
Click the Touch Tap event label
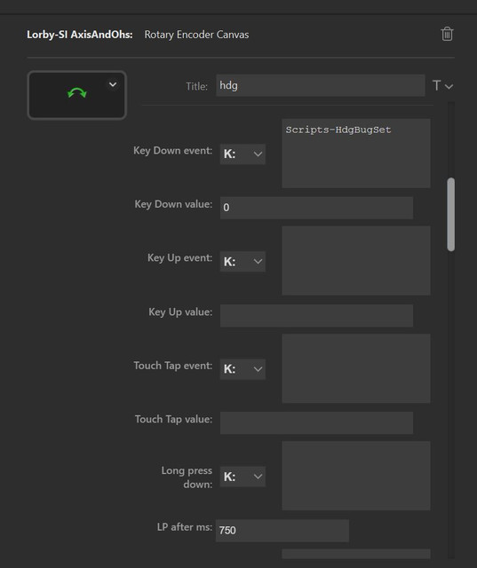click(x=173, y=366)
